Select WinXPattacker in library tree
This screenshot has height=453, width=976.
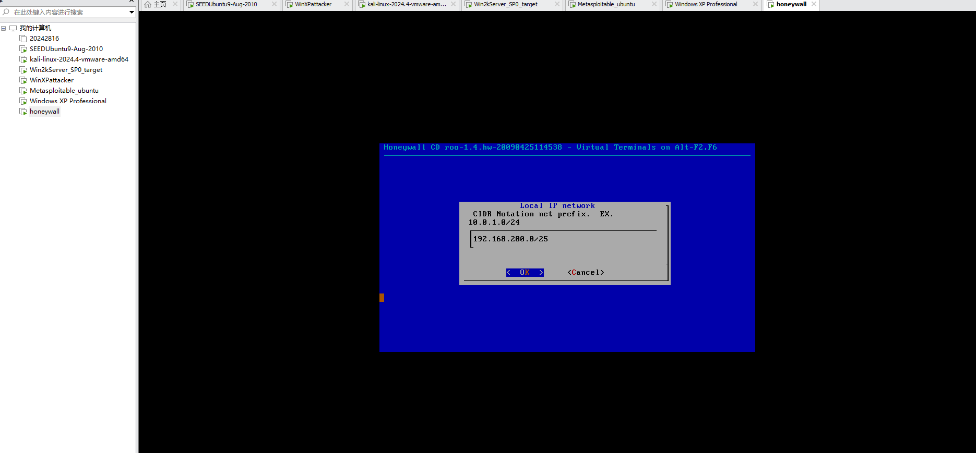pyautogui.click(x=52, y=80)
